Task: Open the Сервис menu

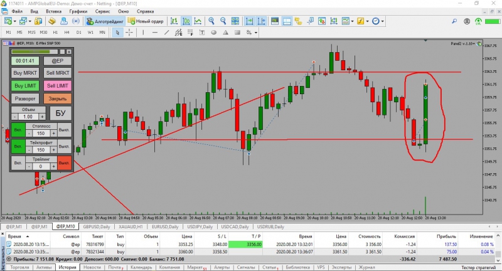Action: click(x=102, y=11)
